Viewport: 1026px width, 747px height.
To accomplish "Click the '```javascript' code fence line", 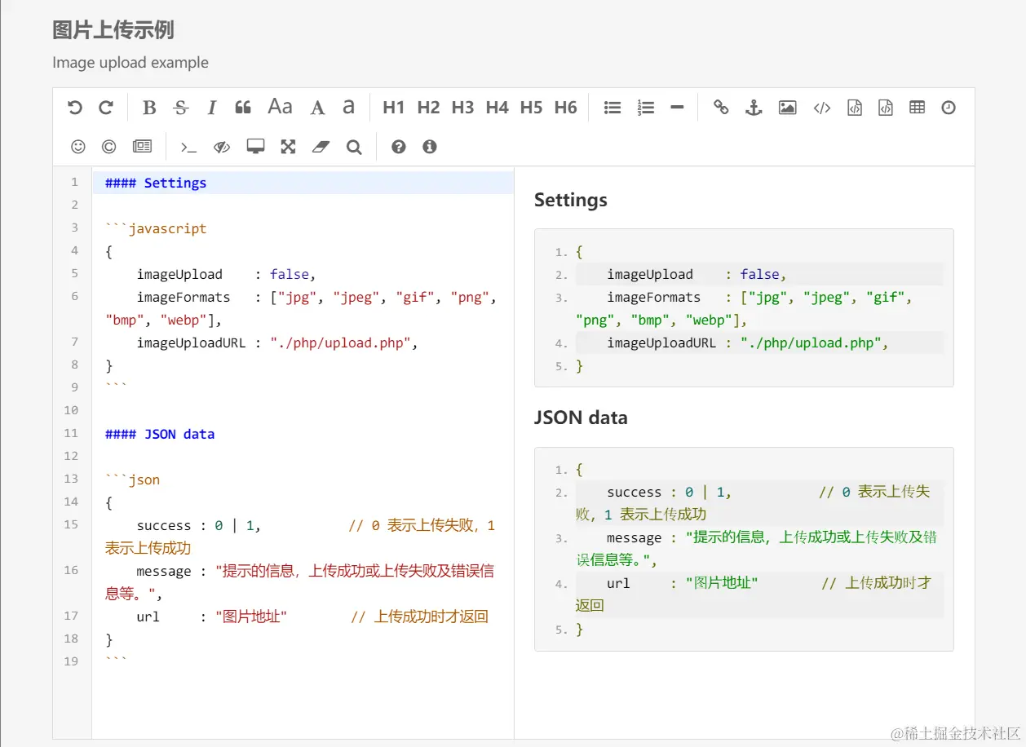I will (x=156, y=228).
